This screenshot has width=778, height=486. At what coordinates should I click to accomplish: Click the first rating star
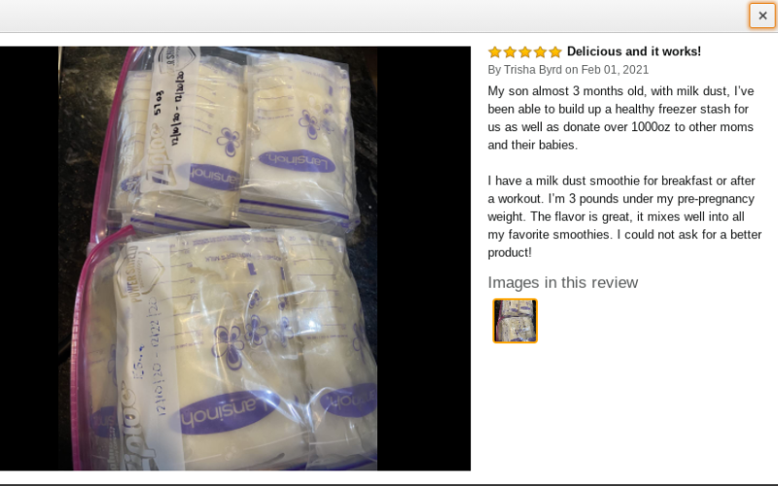click(495, 52)
